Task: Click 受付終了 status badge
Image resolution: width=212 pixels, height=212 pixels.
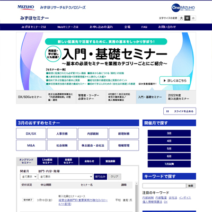Action: [28, 200]
